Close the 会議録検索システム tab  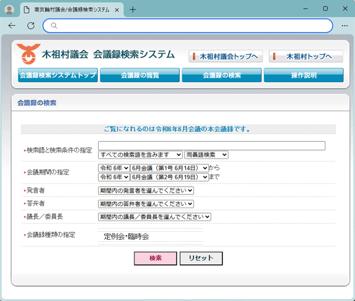point(117,10)
